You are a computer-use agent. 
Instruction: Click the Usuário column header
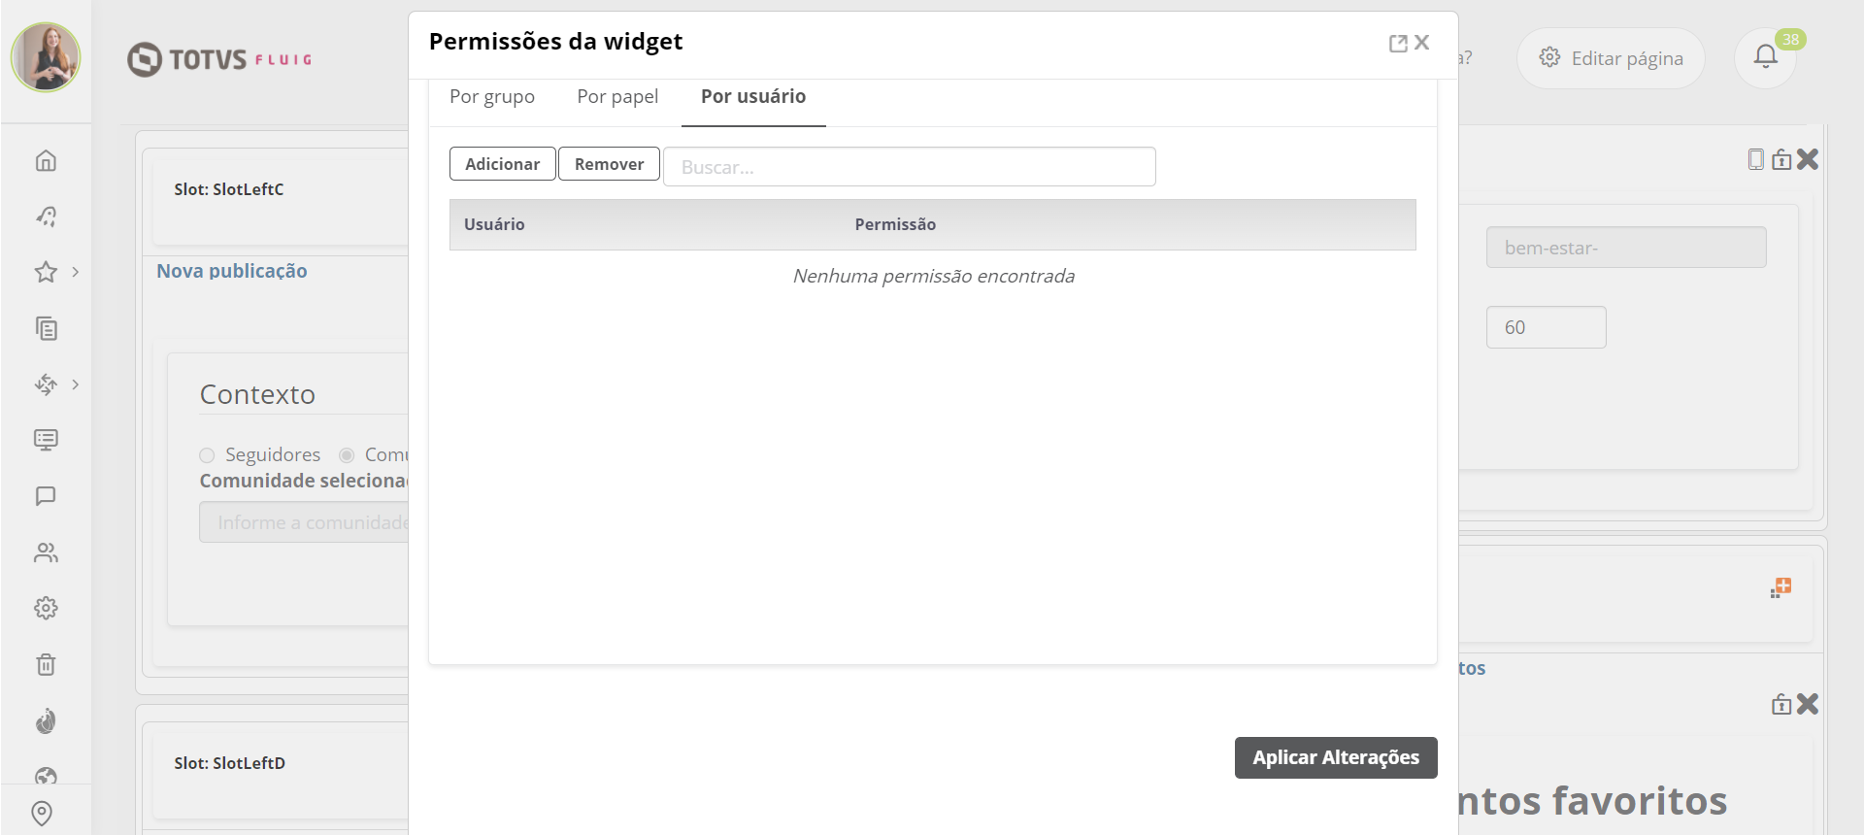(x=494, y=224)
